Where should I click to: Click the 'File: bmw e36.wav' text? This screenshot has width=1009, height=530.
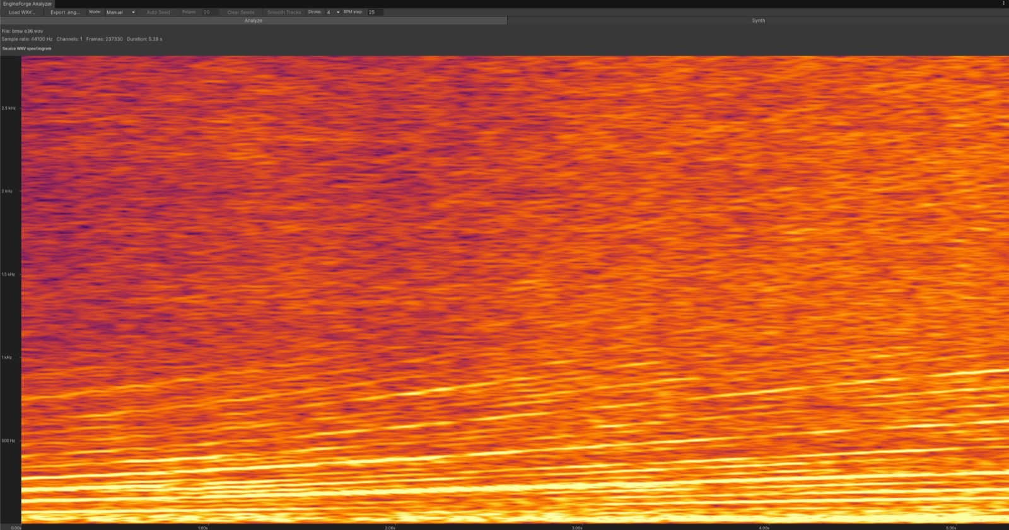point(23,31)
